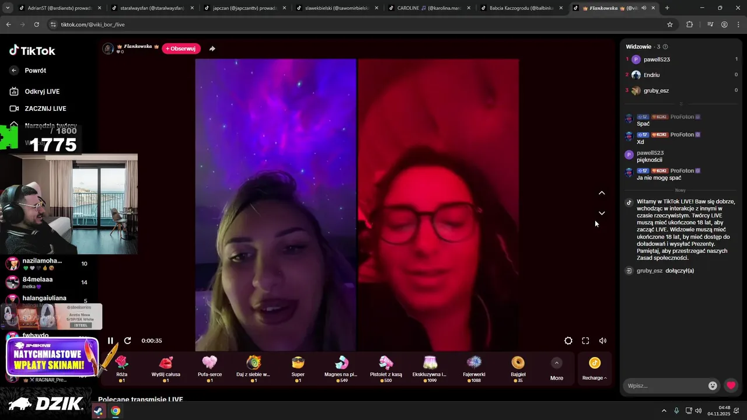747x420 pixels.
Task: Reload the browser page
Action: [36, 24]
